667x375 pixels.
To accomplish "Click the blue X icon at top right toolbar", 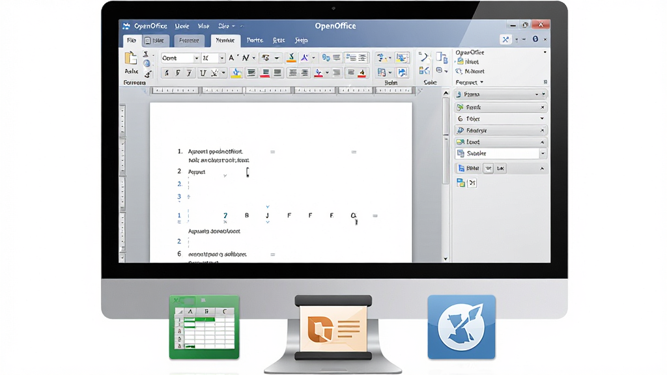I will coord(505,40).
